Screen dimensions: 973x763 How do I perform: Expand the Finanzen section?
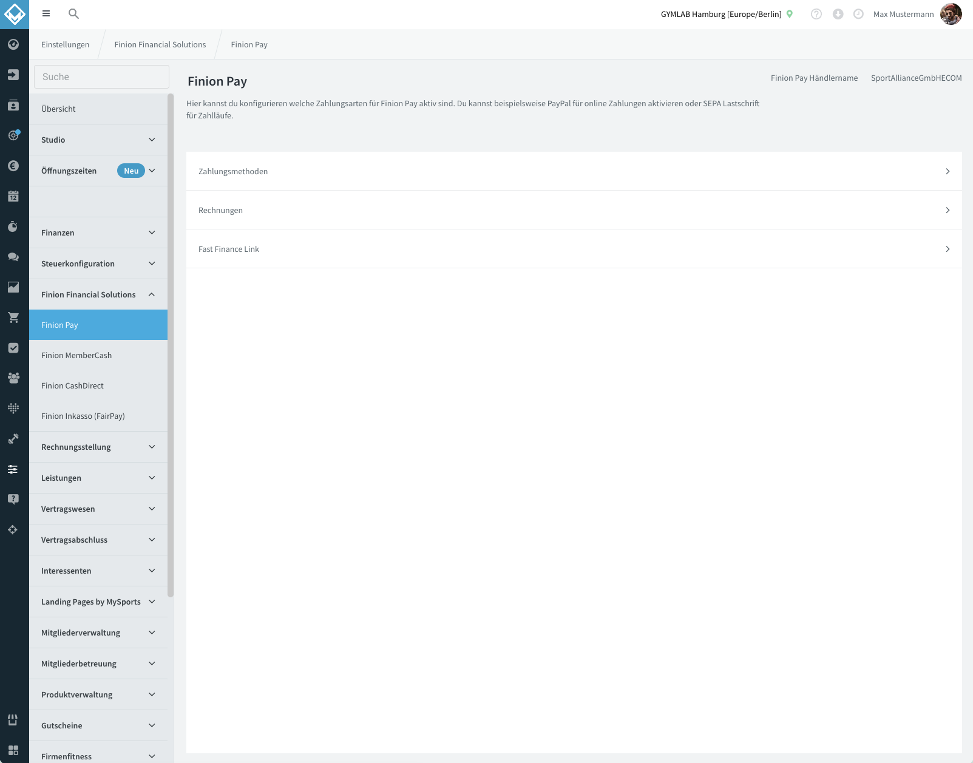coord(98,232)
